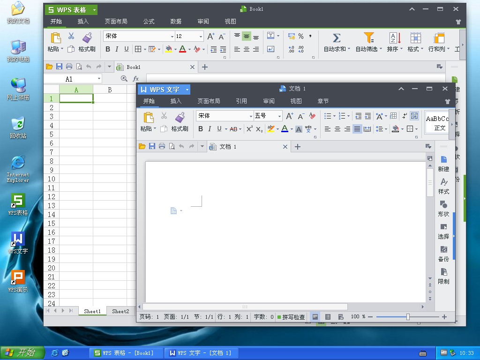The image size is (480, 360).
Task: Select column B header in the spreadsheet
Action: (x=110, y=90)
